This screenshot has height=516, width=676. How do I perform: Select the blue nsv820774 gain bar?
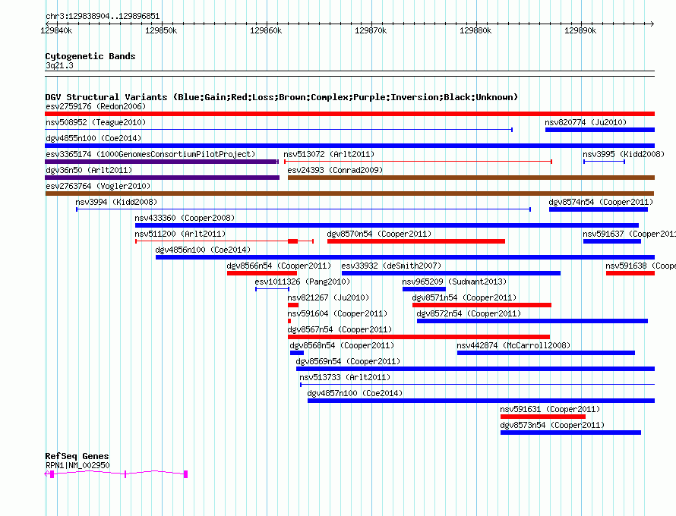(x=600, y=130)
